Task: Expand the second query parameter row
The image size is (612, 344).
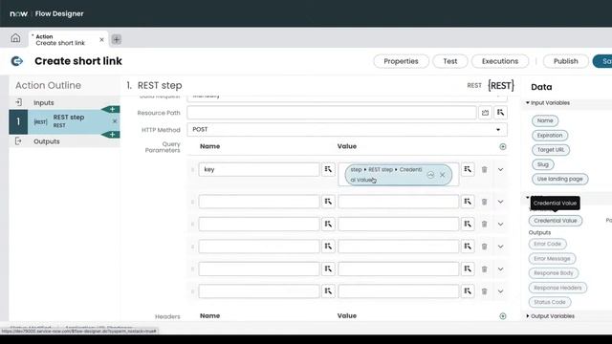Action: coord(500,202)
